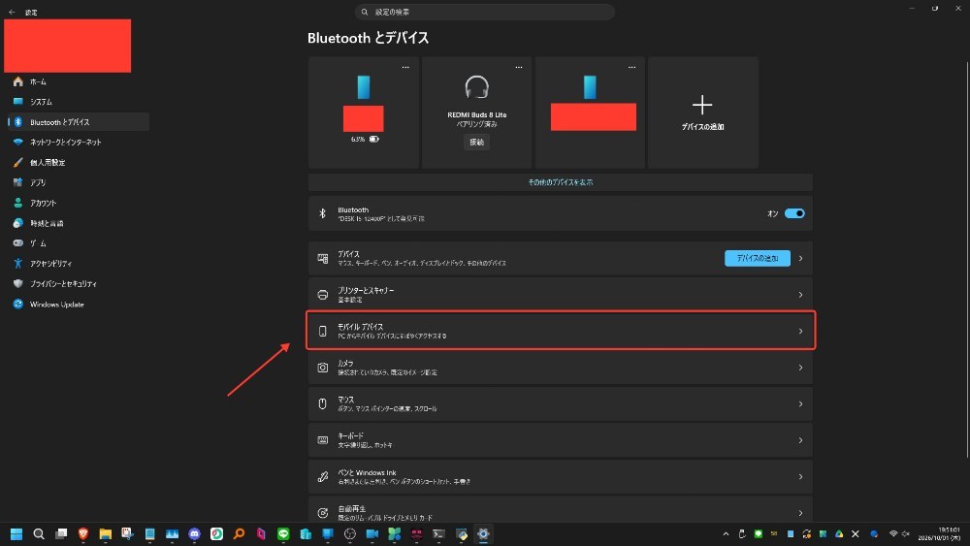Open LINE from the taskbar
The width and height of the screenshot is (970, 546).
[283, 534]
